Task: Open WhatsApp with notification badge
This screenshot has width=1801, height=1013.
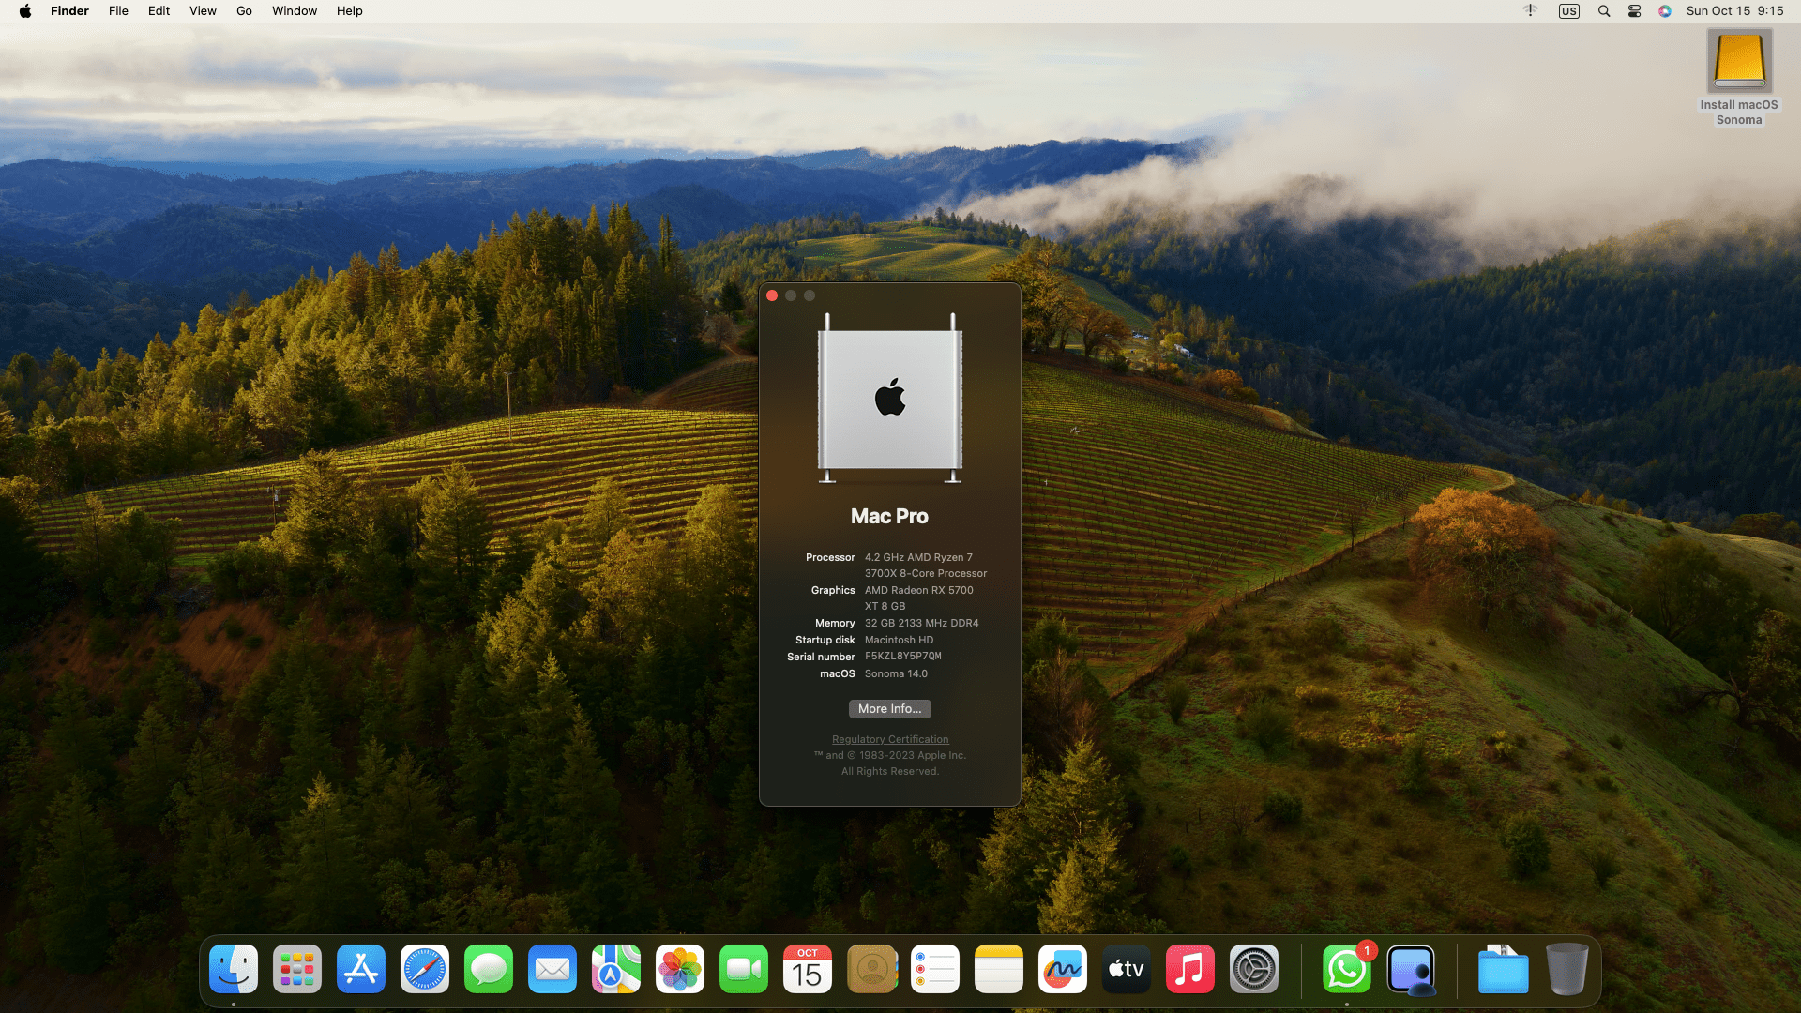Action: pyautogui.click(x=1346, y=969)
